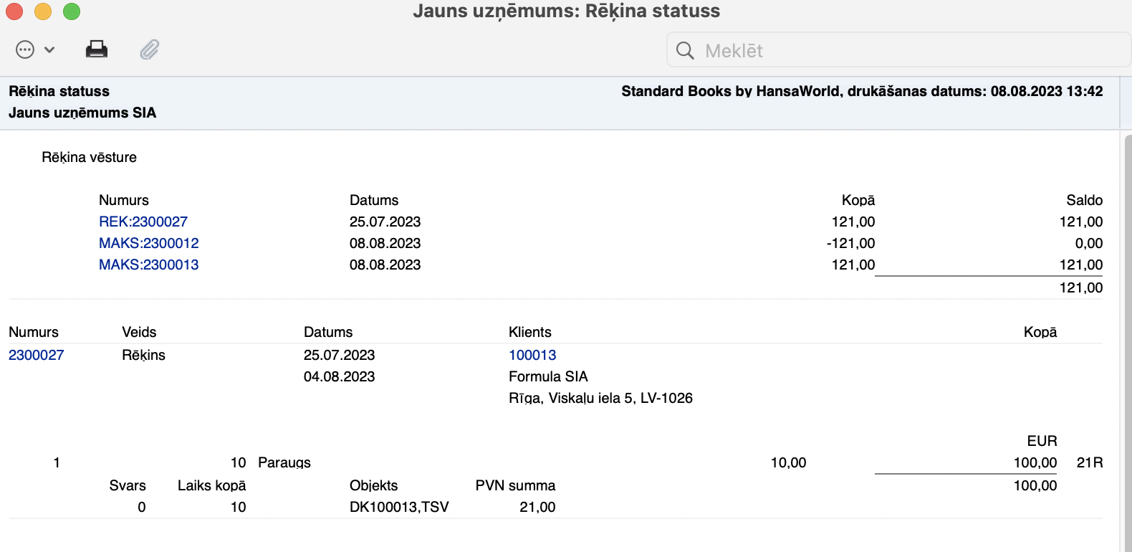Open payment link MAKS:2300013
1132x552 pixels.
(x=149, y=265)
